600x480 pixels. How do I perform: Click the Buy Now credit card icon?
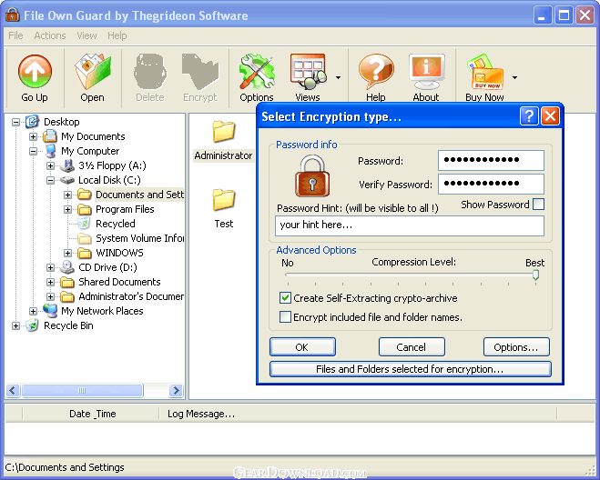(484, 72)
